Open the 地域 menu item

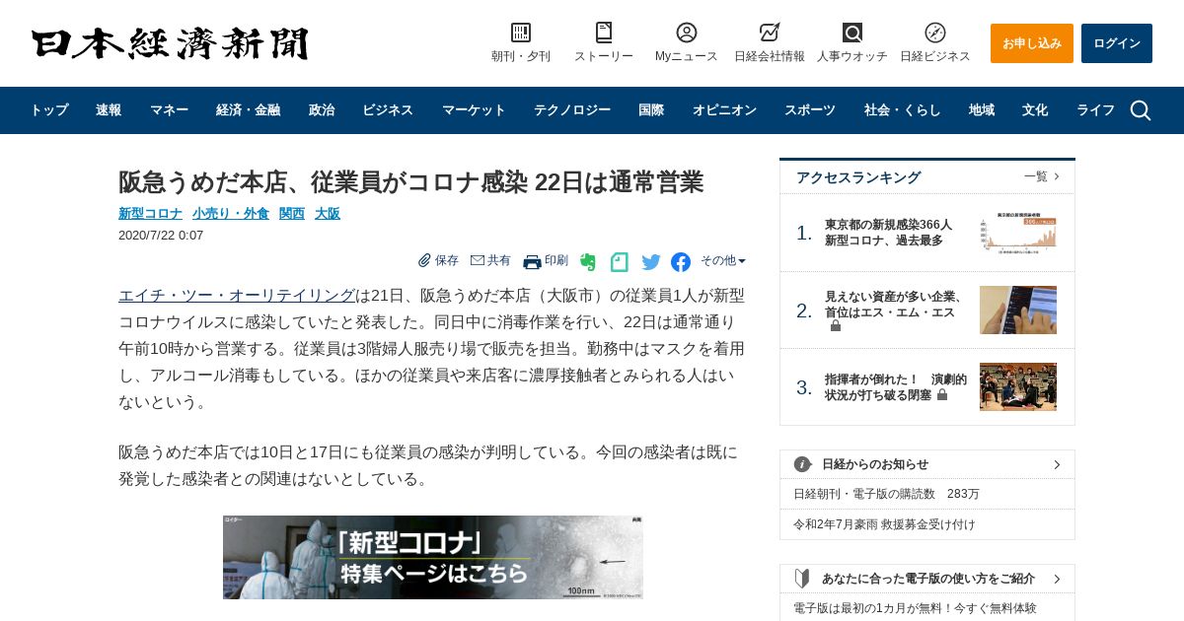pyautogui.click(x=982, y=110)
